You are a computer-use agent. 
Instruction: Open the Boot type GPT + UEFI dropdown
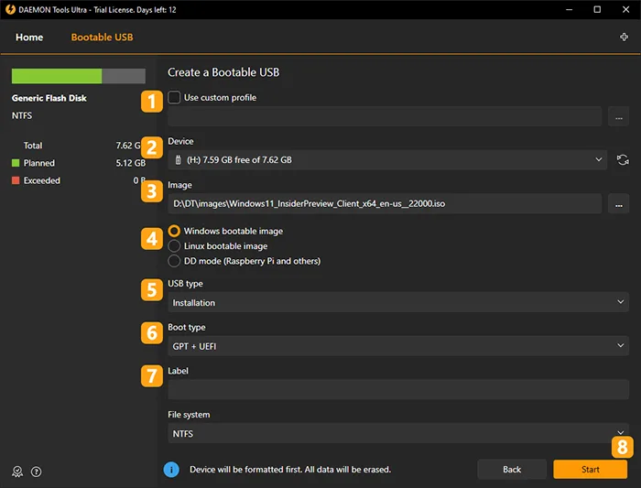(397, 346)
